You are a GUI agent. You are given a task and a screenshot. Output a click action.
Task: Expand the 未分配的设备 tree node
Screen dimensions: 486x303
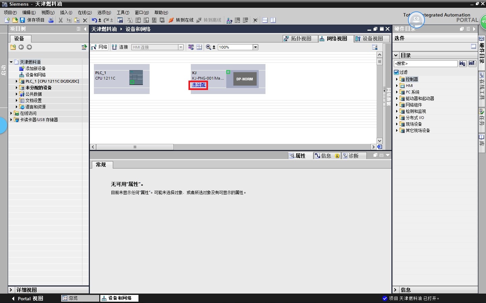[17, 88]
